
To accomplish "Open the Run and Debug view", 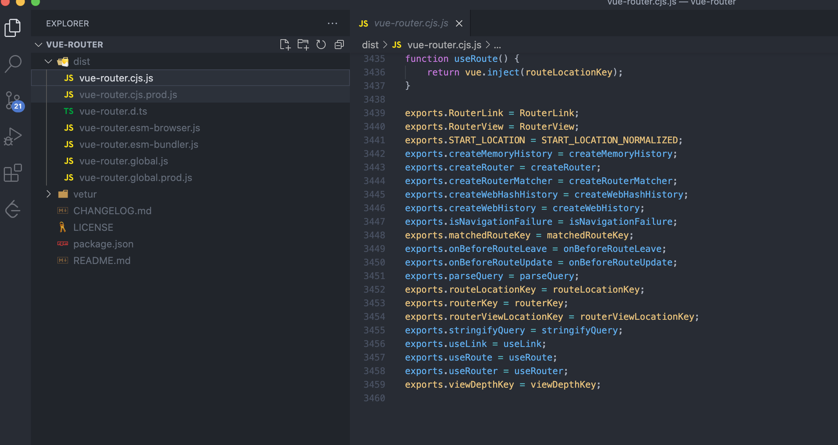I will click(13, 136).
